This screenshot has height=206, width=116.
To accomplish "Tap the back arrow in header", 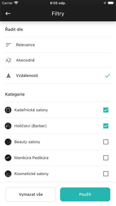I will click(8, 14).
